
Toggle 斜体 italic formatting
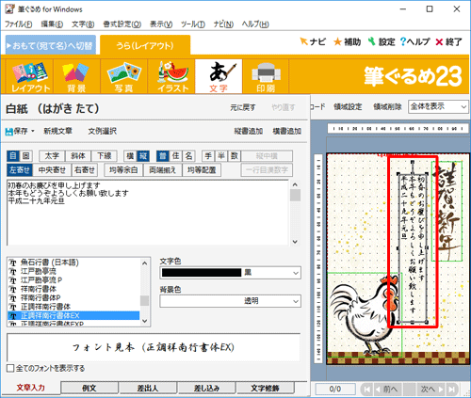pyautogui.click(x=78, y=156)
